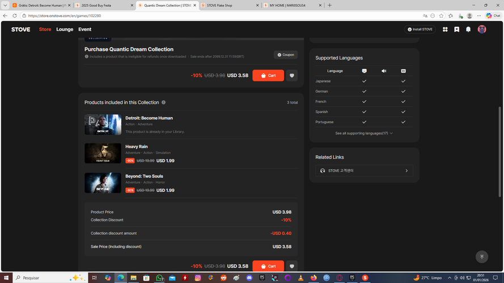This screenshot has width=504, height=283.
Task: Open the STOVE customer center link arrow
Action: pyautogui.click(x=406, y=171)
